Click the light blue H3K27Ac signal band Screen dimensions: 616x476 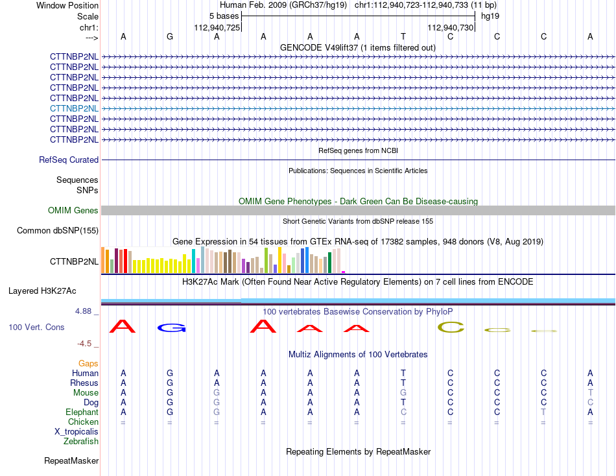pyautogui.click(x=358, y=301)
